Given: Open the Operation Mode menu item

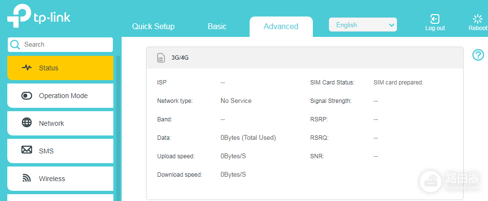Looking at the screenshot, I should pyautogui.click(x=60, y=96).
